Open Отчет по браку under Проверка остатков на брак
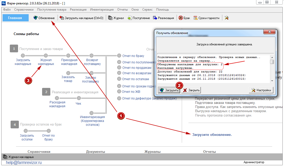284x166 pixels. [x=48, y=137]
